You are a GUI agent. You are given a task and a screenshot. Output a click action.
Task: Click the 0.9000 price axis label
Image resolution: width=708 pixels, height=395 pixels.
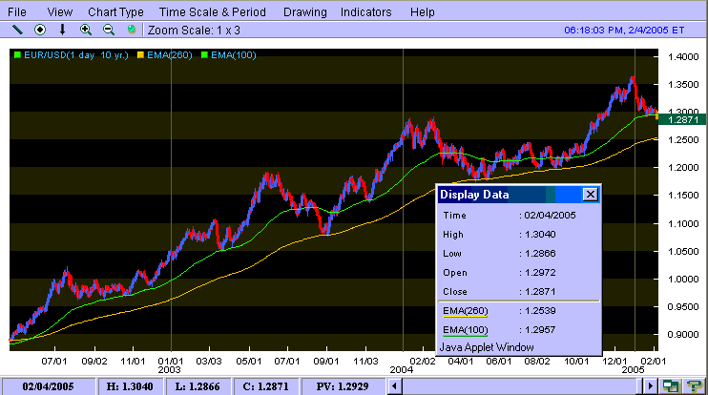[x=683, y=335]
